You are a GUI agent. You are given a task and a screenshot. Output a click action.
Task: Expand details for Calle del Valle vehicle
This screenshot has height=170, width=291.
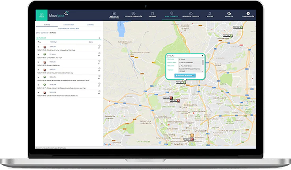(99, 94)
